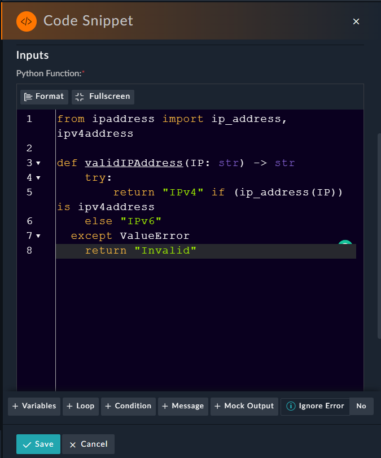
Task: Collapse the try block on line 4
Action: coord(38,178)
